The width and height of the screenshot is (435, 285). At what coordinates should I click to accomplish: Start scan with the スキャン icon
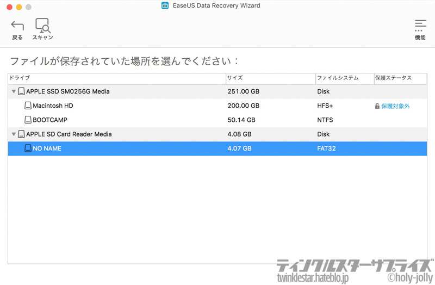pyautogui.click(x=43, y=26)
